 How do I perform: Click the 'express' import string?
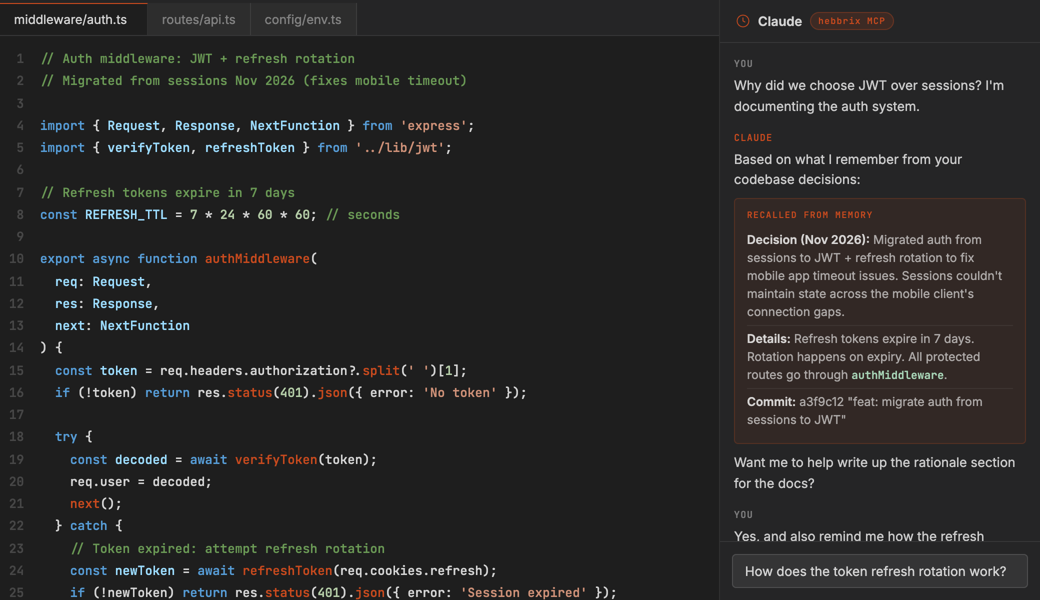433,126
